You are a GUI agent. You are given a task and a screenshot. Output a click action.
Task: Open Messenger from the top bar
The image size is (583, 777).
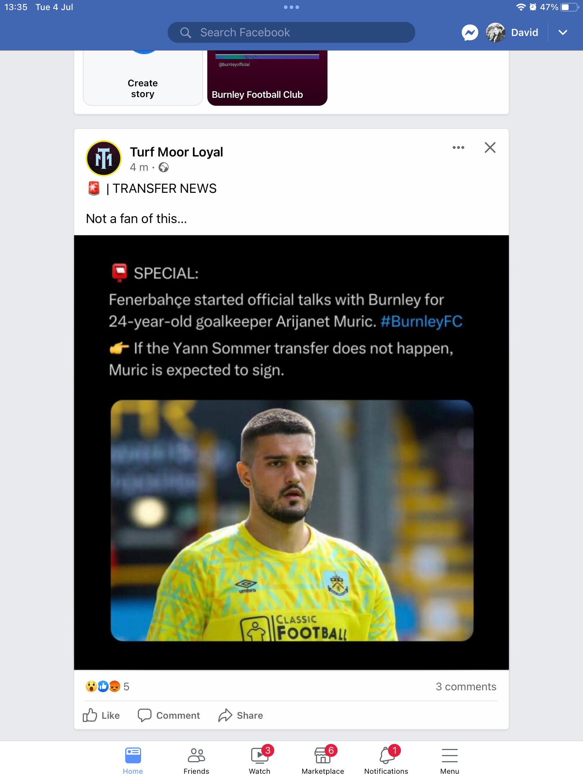470,33
